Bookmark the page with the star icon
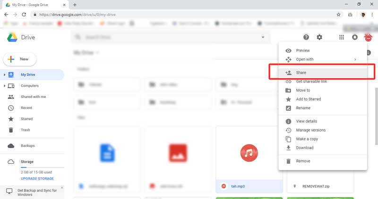 338,15
